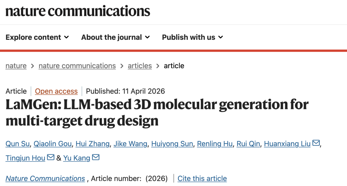The height and width of the screenshot is (186, 347).
Task: Open author Qun Su's profile link
Action: (x=18, y=144)
